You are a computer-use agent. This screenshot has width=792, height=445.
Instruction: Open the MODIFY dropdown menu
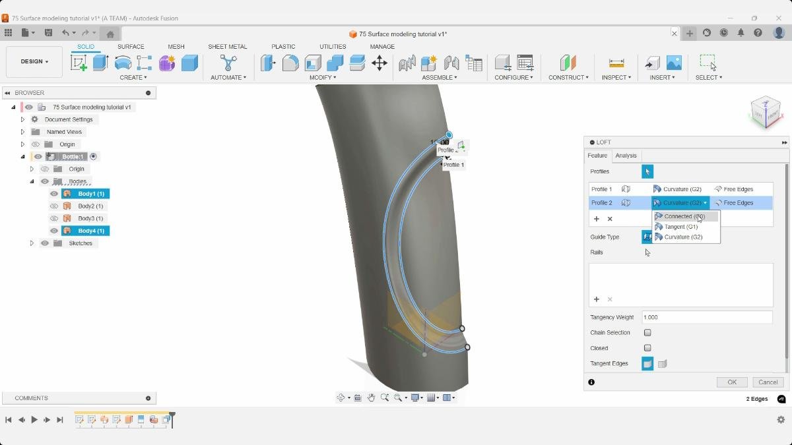tap(323, 77)
